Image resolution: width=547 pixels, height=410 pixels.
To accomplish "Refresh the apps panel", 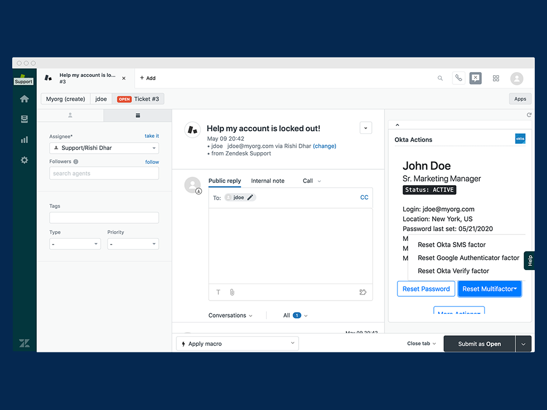I will tap(529, 115).
